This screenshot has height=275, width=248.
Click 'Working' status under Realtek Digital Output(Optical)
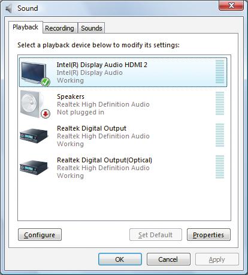click(70, 176)
